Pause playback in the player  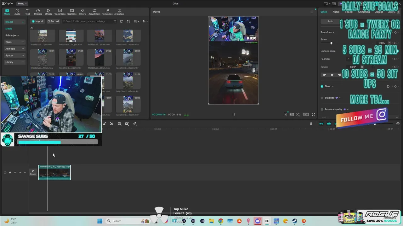point(234,115)
